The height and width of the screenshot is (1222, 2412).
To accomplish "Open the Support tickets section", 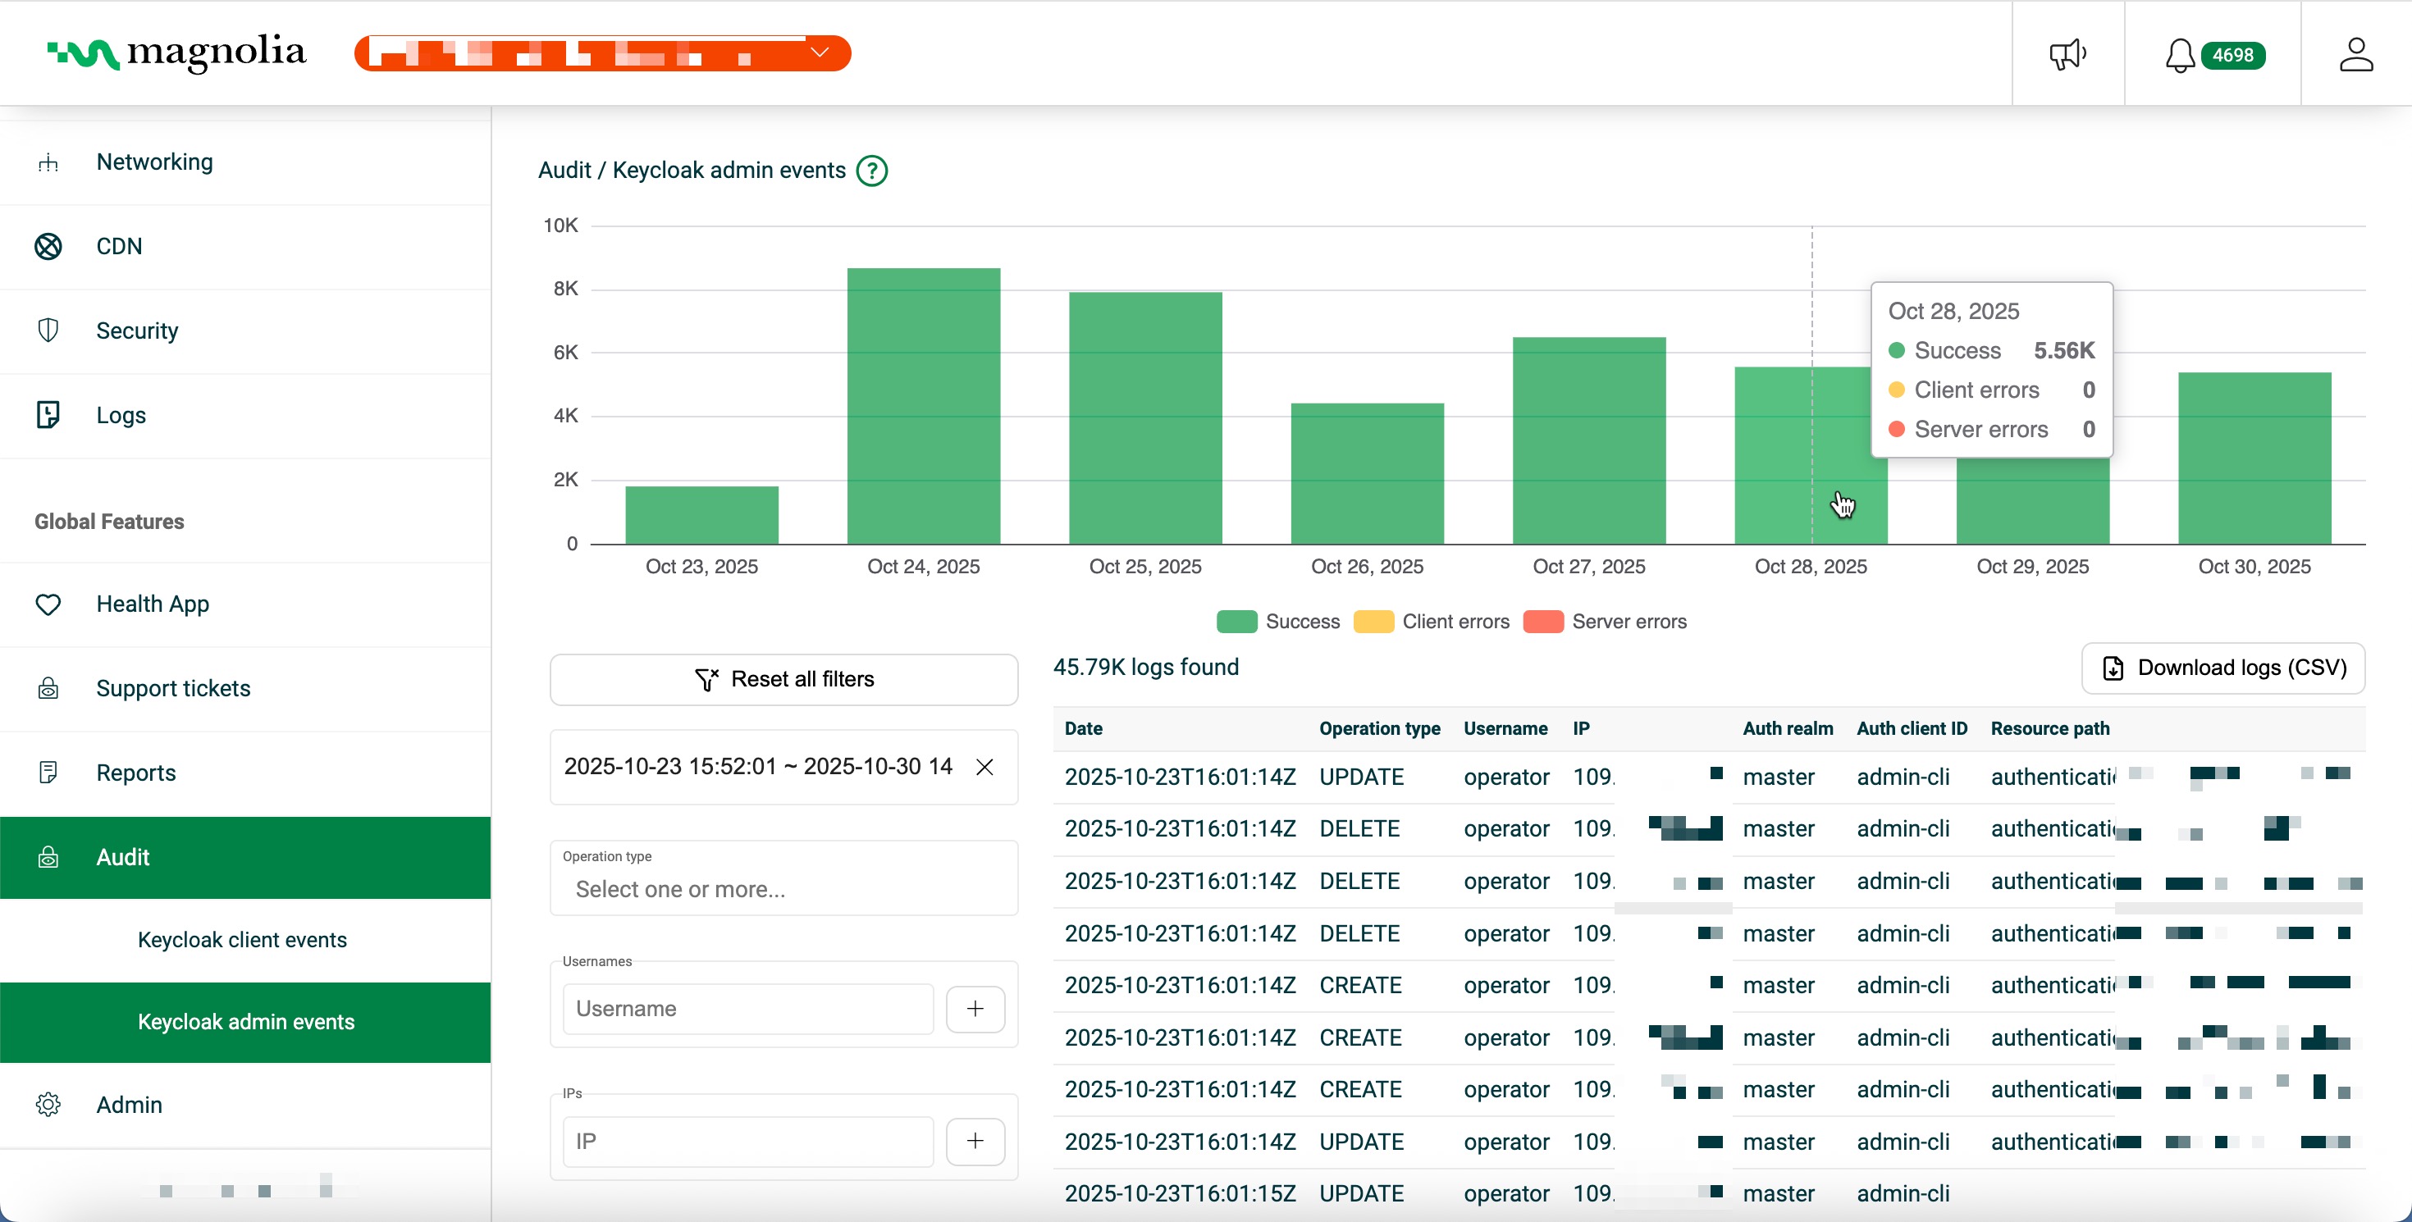I will 172,688.
